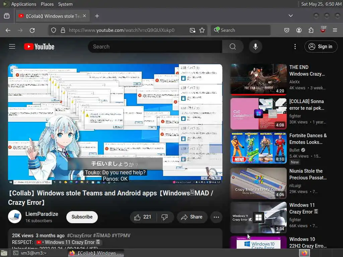The image size is (343, 257).
Task: Switch to Collab Windows Firefox taskbar item
Action: click(x=95, y=253)
